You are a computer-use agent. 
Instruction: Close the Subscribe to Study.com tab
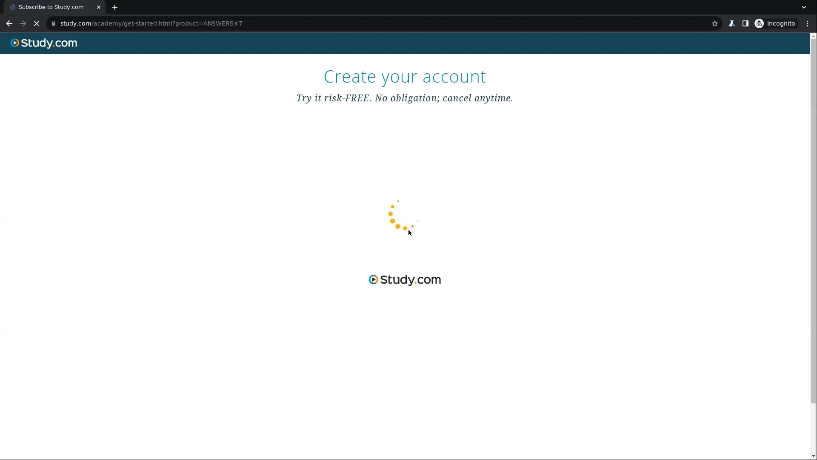pyautogui.click(x=99, y=7)
